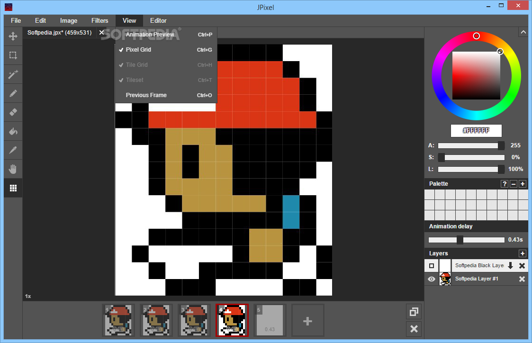Click the blue pixel on the canvas
Screen dimensions: 532x343
coord(291,212)
